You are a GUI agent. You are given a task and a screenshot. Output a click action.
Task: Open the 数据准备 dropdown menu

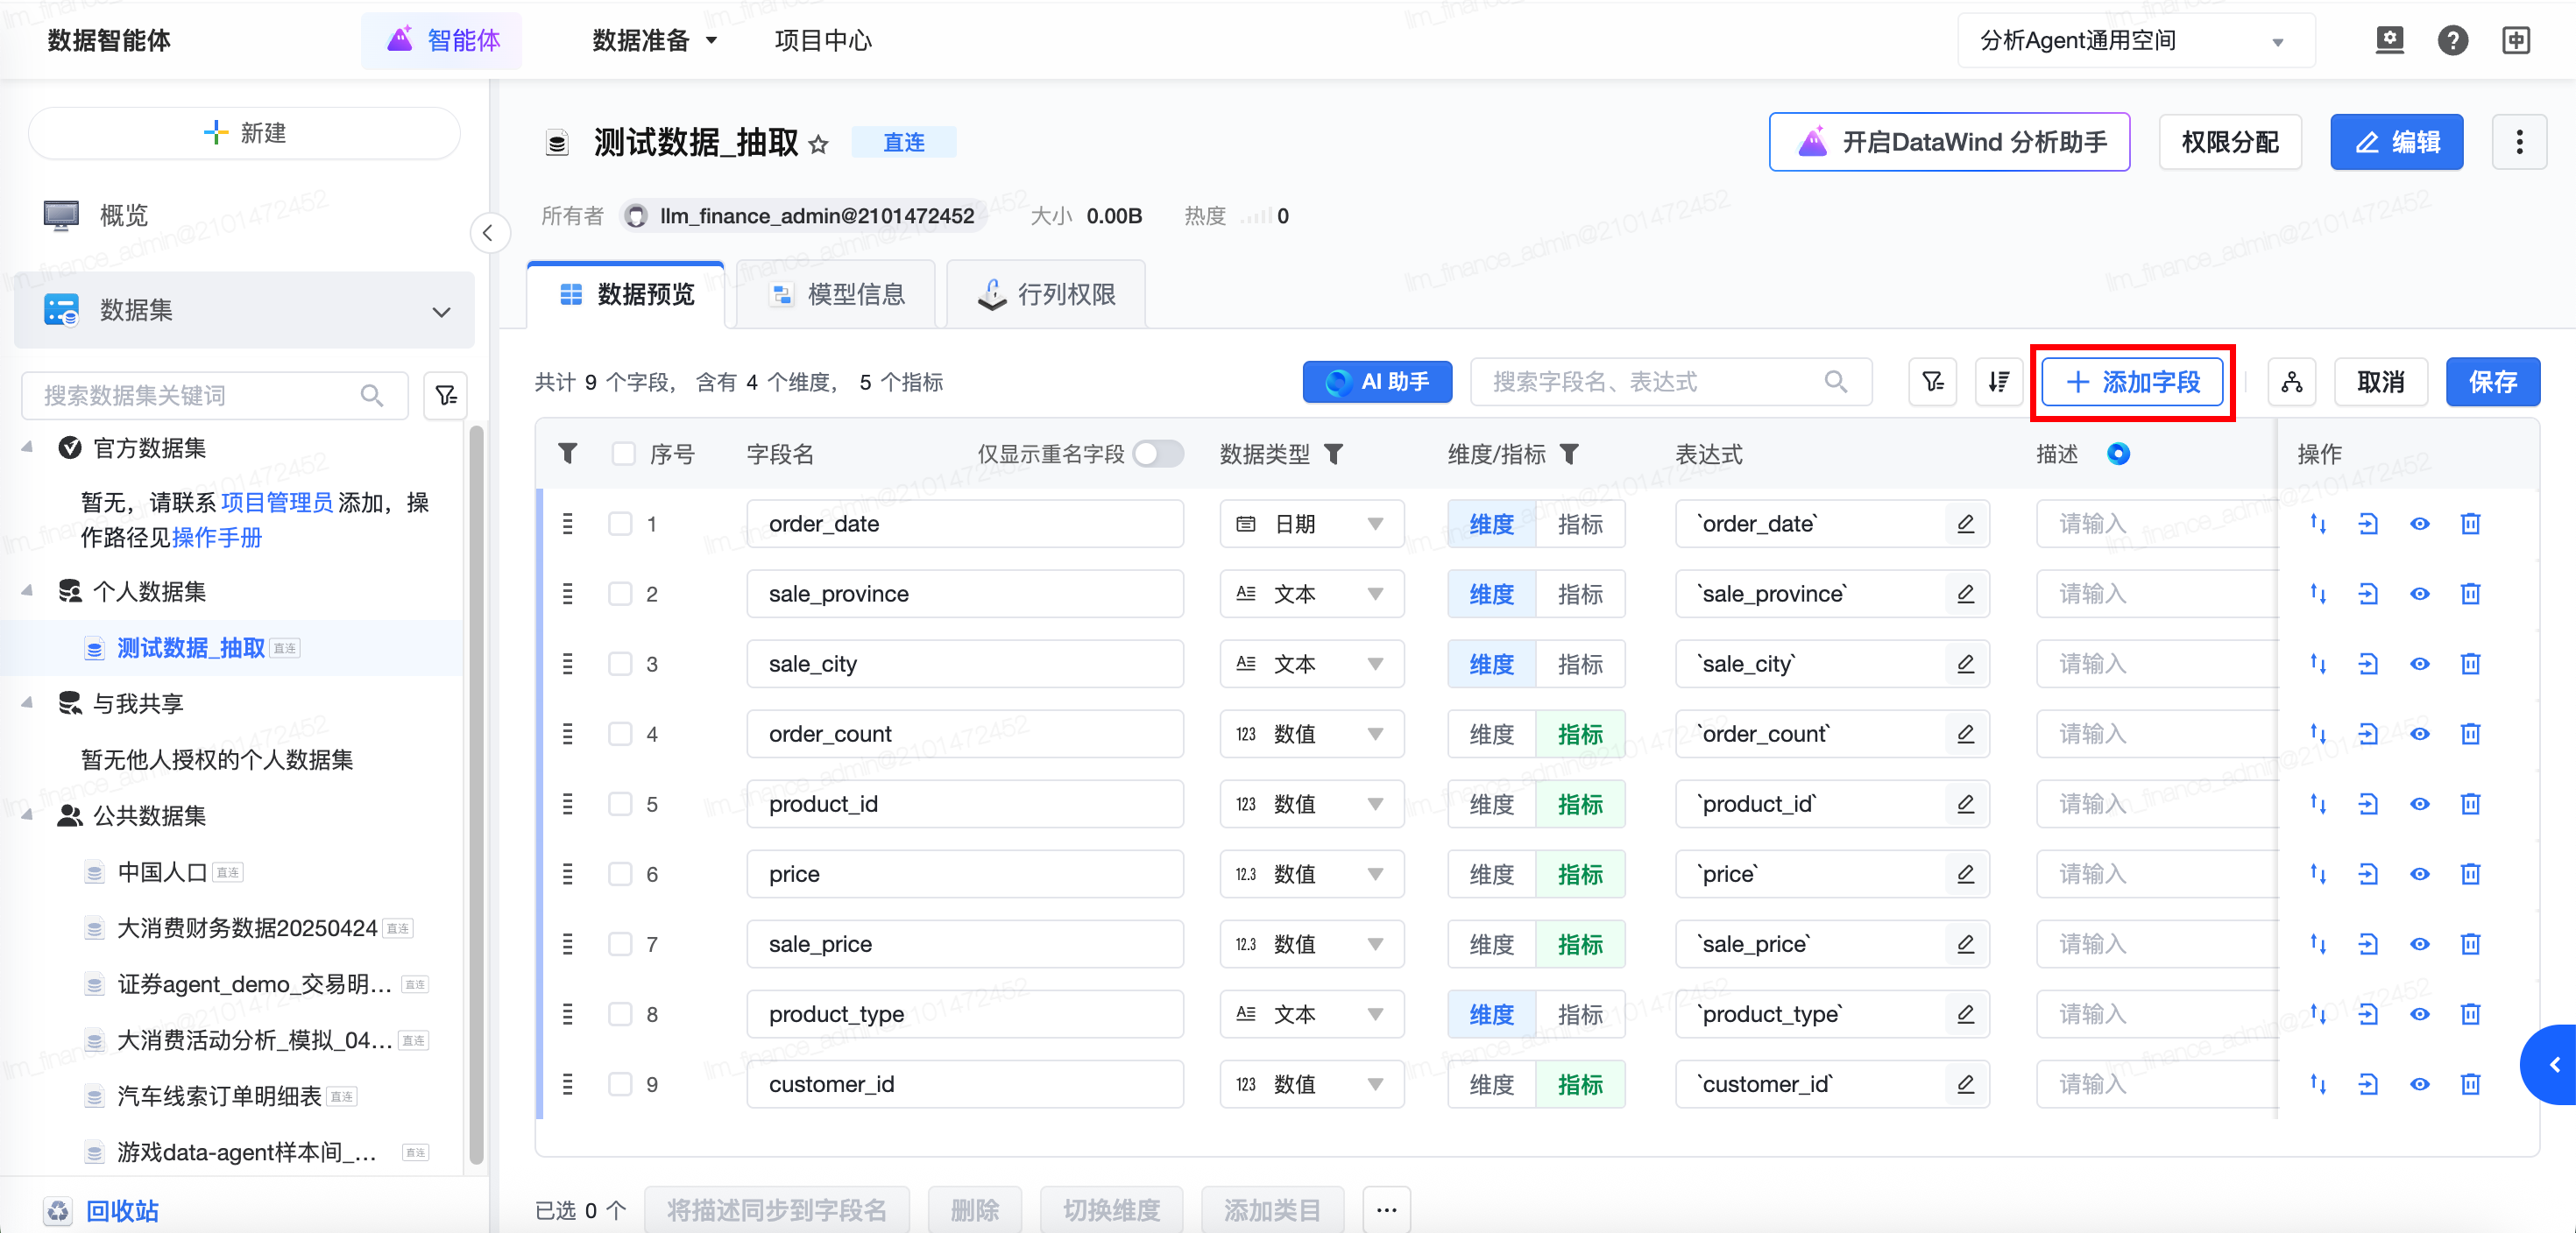tap(655, 41)
